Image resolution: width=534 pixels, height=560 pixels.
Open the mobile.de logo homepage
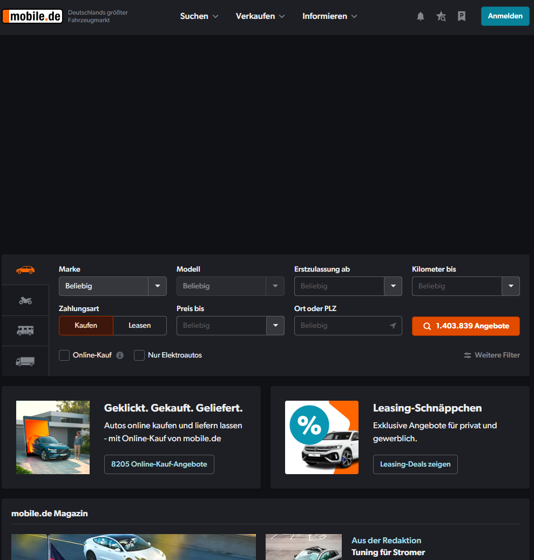pos(32,16)
